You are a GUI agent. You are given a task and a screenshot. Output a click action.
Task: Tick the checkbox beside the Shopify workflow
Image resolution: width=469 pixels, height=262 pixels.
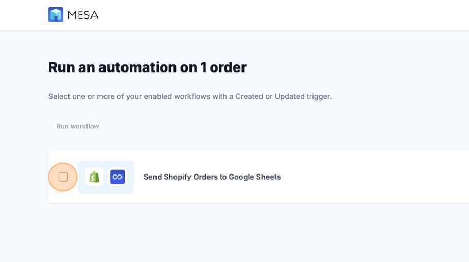[63, 177]
